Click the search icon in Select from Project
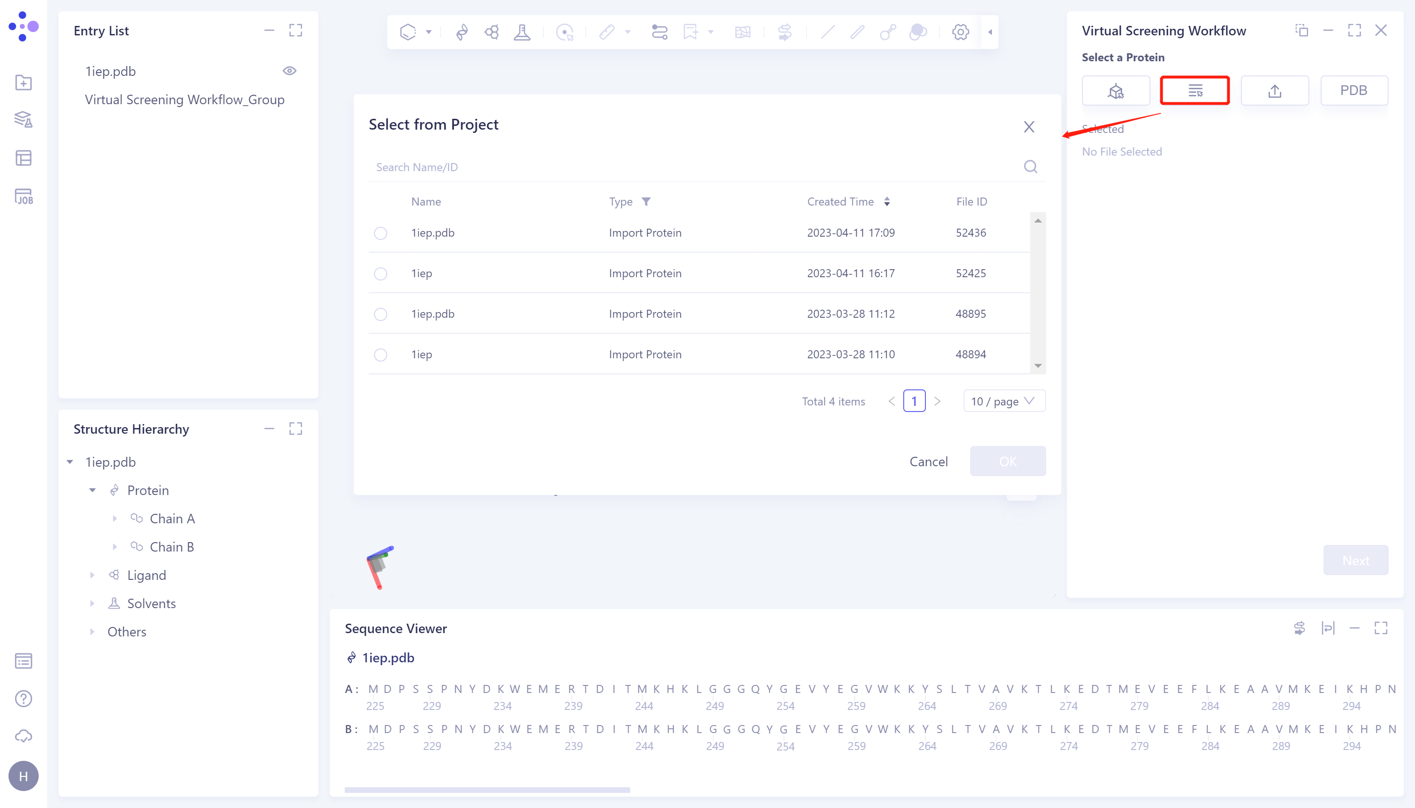The image size is (1415, 808). click(x=1030, y=166)
